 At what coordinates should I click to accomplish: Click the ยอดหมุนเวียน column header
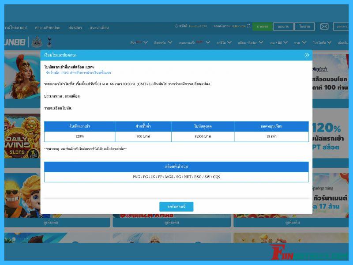click(x=271, y=126)
